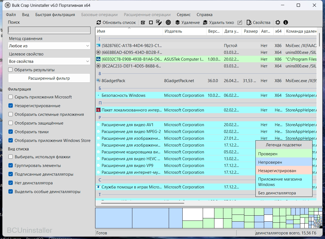Click the Удалить тихо quiet uninstall button

click(x=218, y=23)
